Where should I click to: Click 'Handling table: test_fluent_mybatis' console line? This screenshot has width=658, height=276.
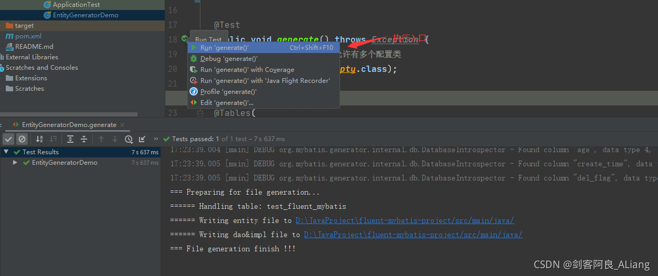(258, 206)
